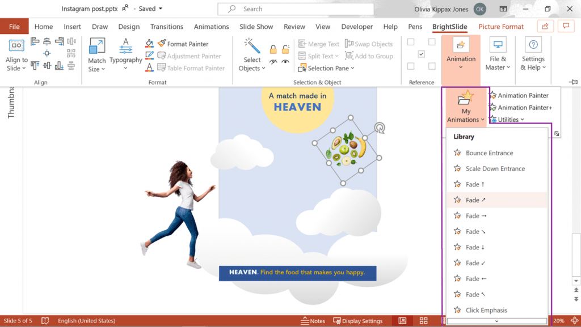Viewport: 581px width, 327px height.
Task: Enable the top-left Reference checkbox
Action: coord(411,41)
